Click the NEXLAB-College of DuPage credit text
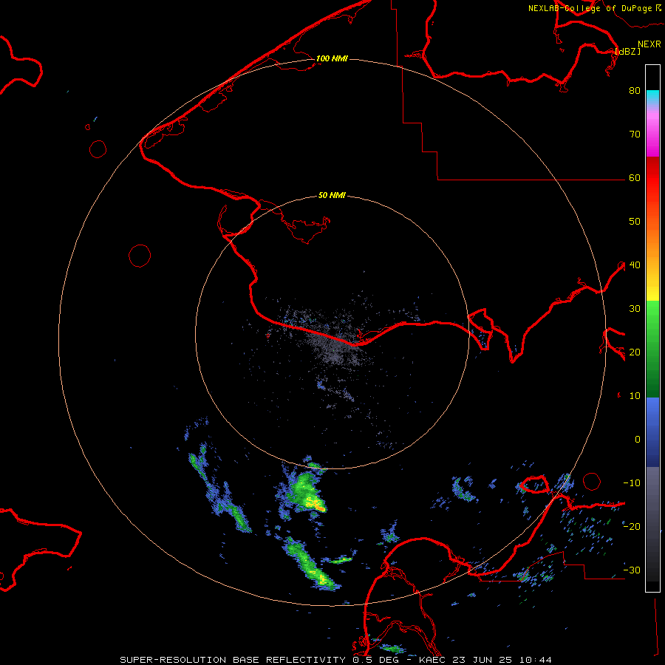This screenshot has height=665, width=665. coord(590,8)
